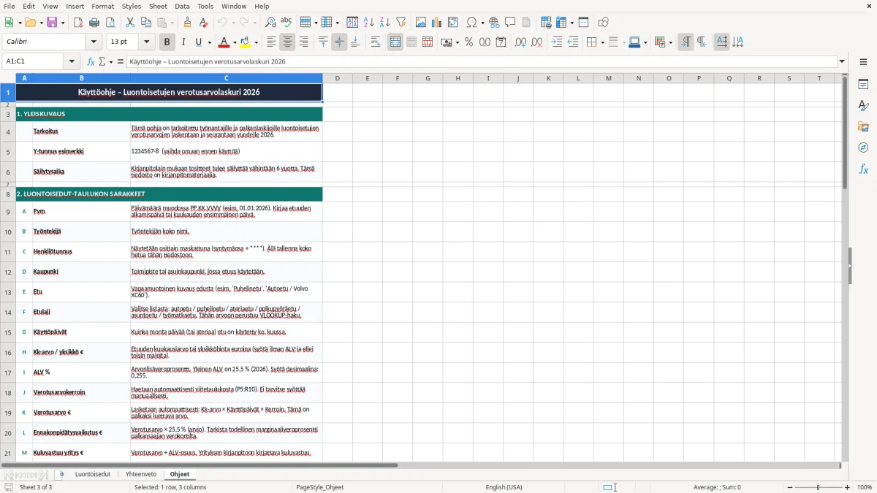The image size is (877, 493).
Task: Click the formula input line
Action: coord(482,61)
